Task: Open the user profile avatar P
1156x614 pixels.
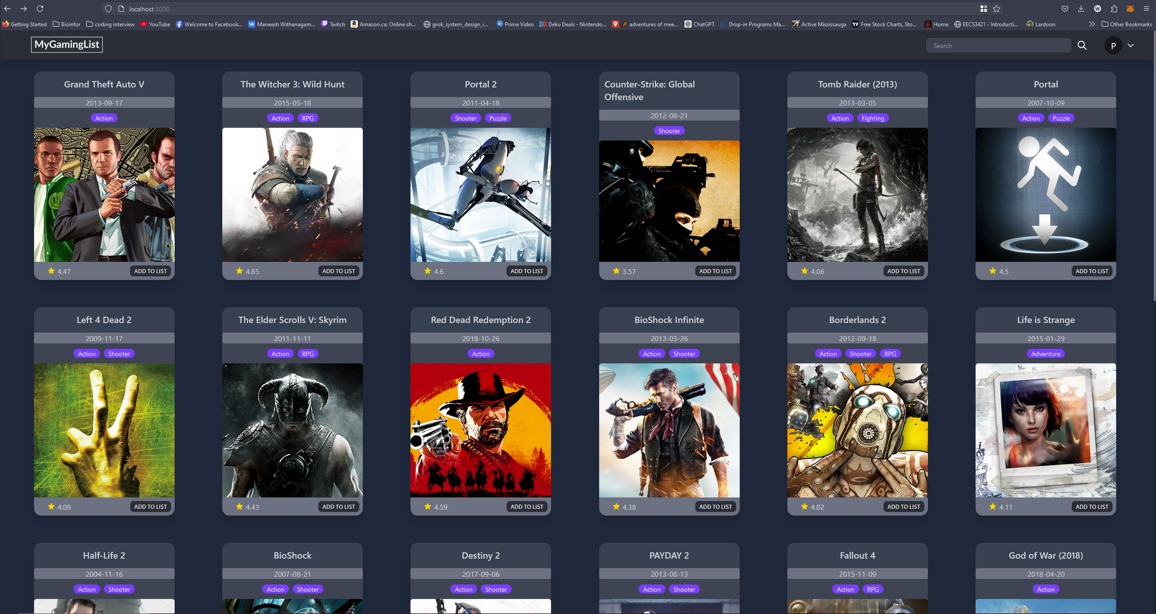Action: click(x=1113, y=46)
